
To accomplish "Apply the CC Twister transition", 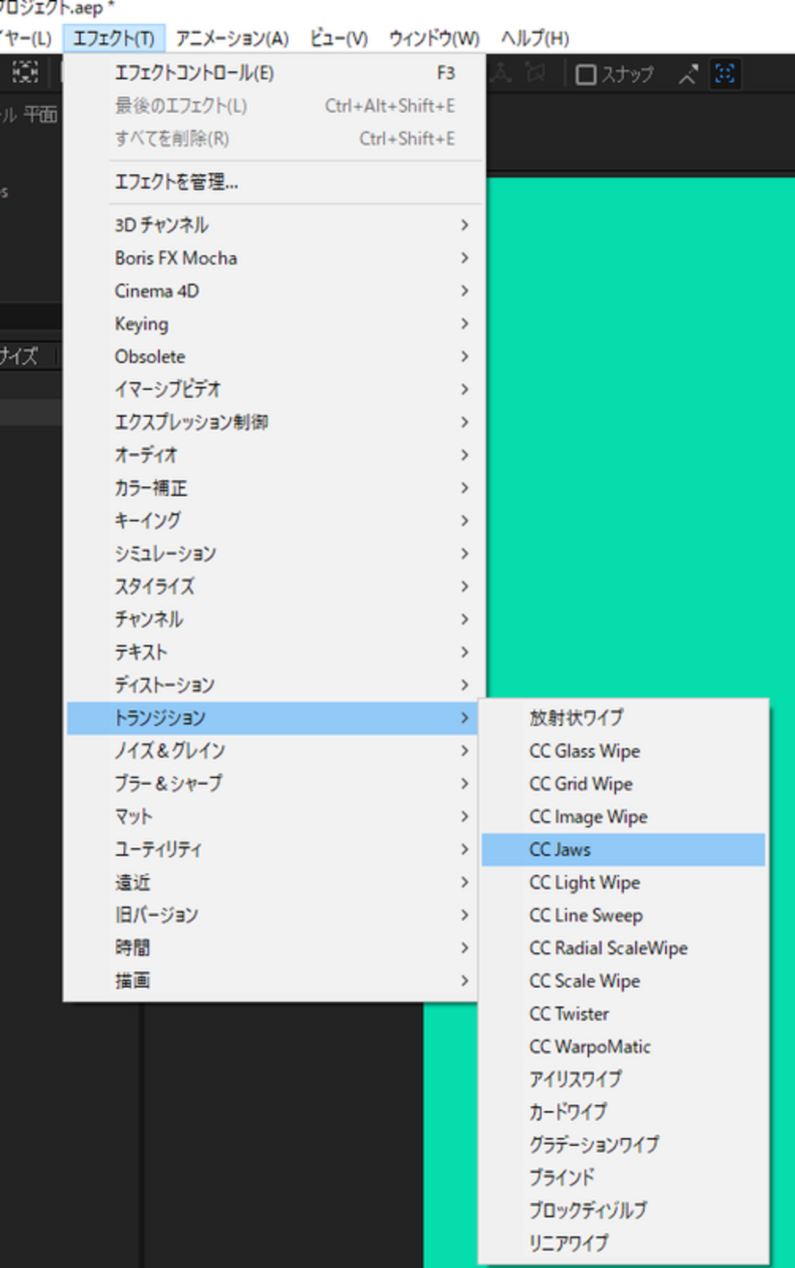I will tap(623, 1015).
